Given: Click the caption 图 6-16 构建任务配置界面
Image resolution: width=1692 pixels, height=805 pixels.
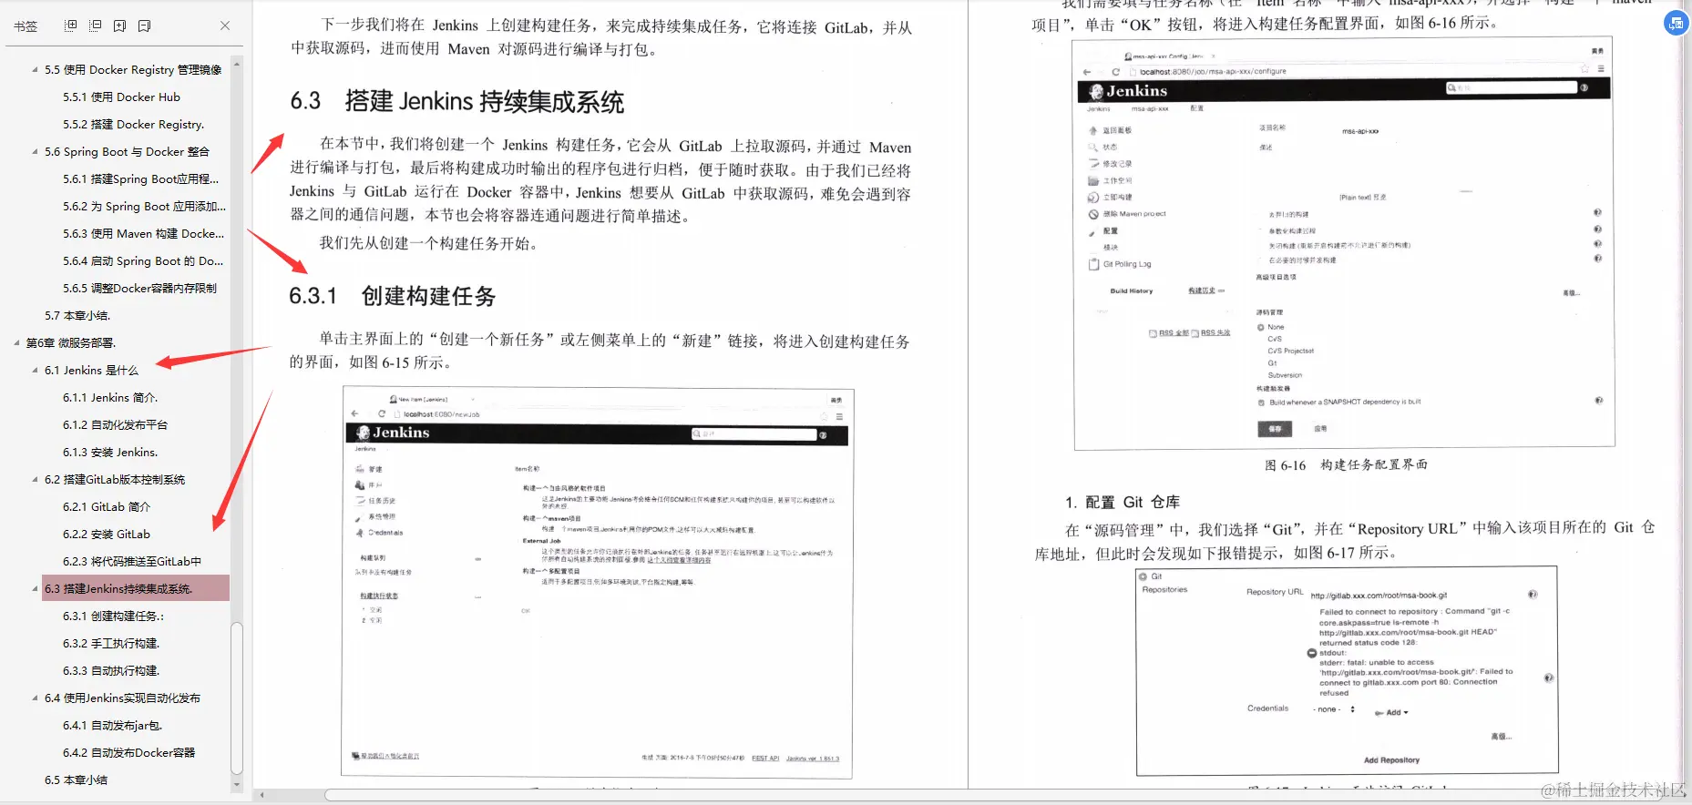Looking at the screenshot, I should [1346, 465].
